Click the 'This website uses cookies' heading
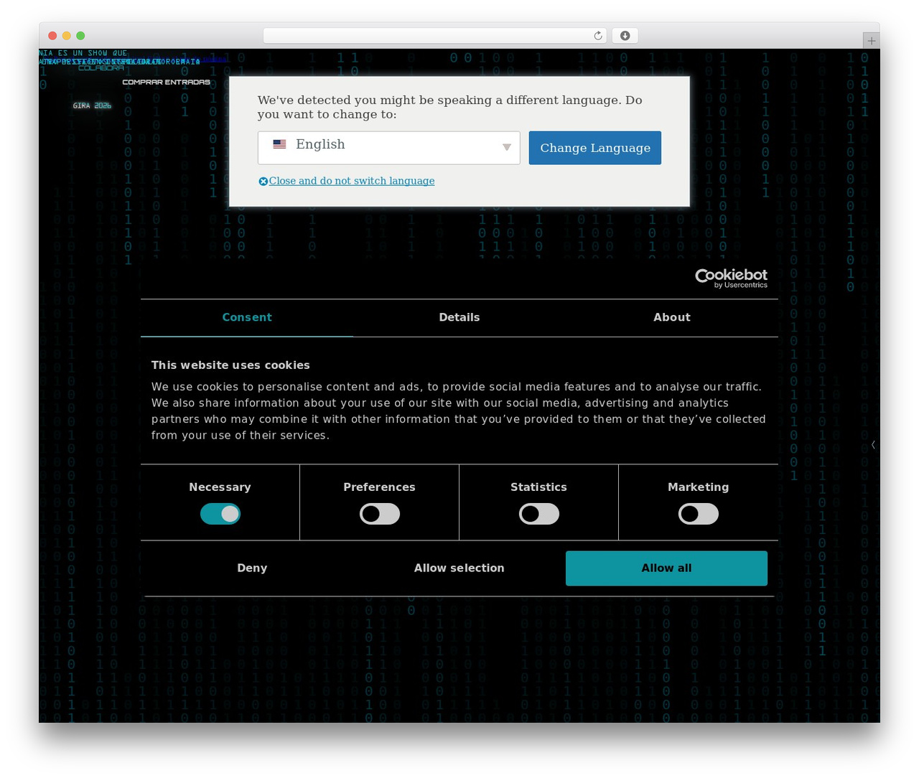The image size is (919, 778). (230, 365)
